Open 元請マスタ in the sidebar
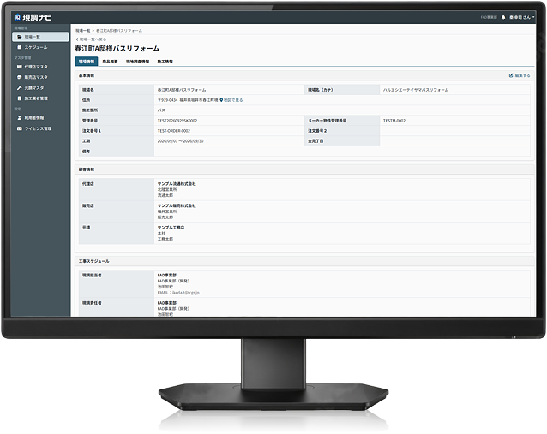This screenshot has width=547, height=434. 40,88
